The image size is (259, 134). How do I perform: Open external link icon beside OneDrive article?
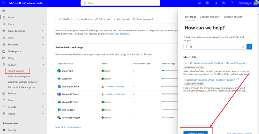pyautogui.click(x=247, y=63)
